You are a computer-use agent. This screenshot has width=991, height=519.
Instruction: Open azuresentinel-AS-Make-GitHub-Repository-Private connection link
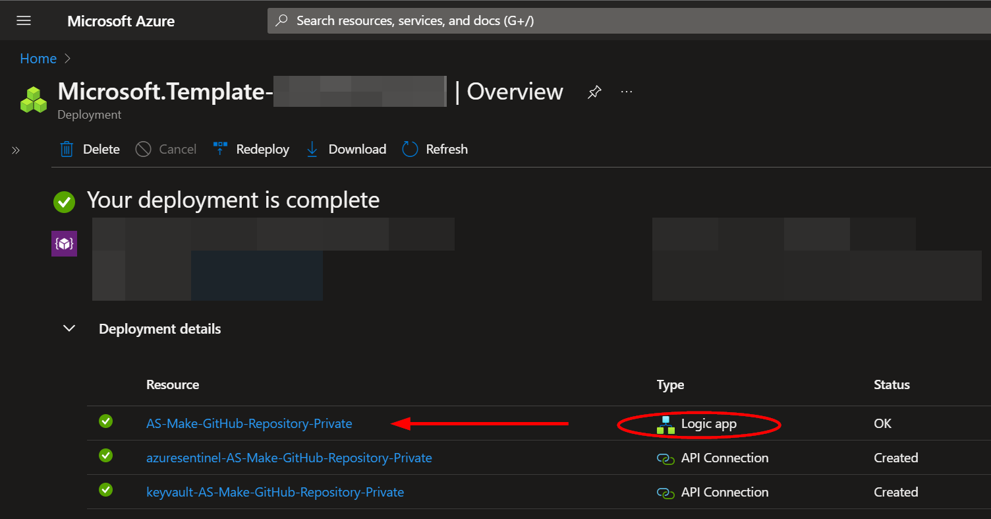(x=289, y=458)
